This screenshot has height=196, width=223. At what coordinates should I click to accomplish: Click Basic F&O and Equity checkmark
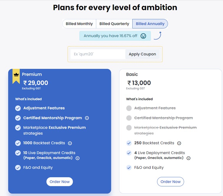coord(129,168)
